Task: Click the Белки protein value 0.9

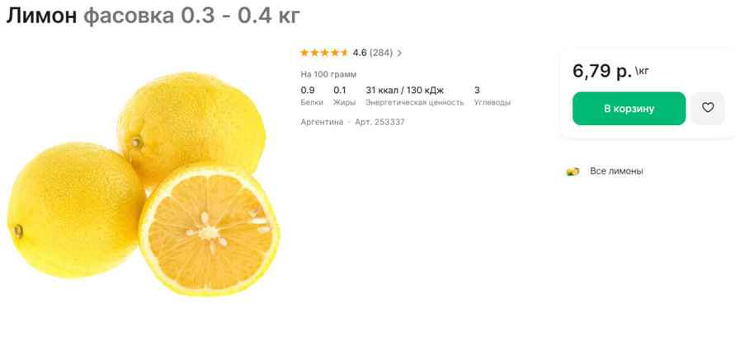Action: click(308, 90)
